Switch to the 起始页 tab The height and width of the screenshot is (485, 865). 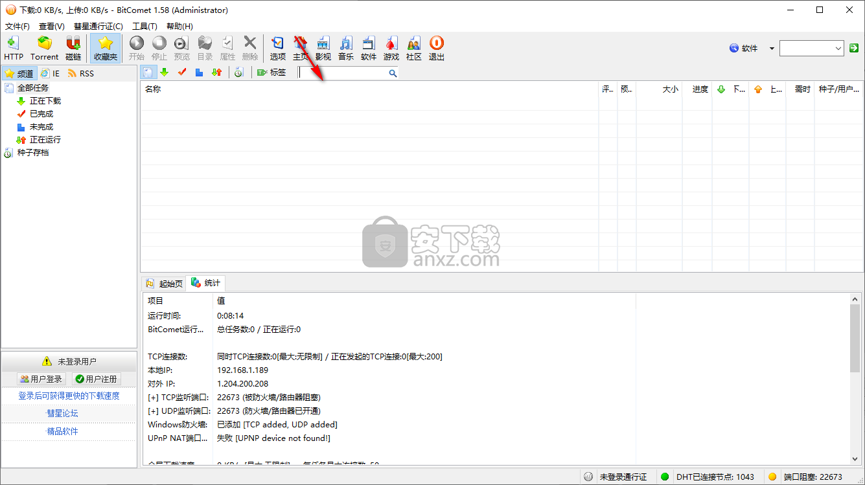point(164,284)
